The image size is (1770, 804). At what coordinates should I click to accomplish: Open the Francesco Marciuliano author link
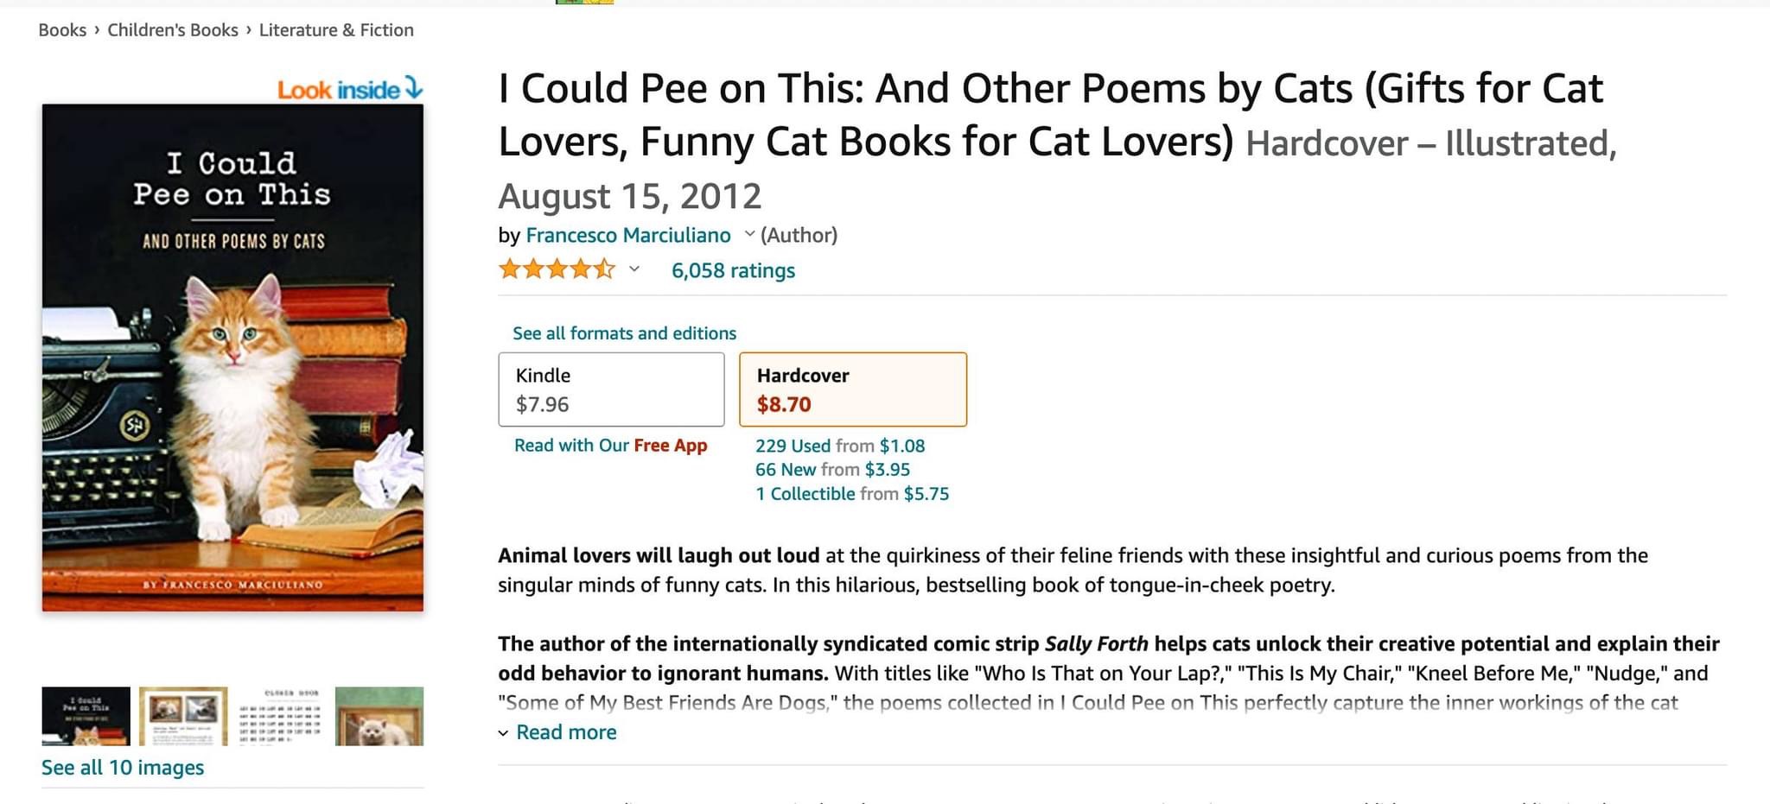point(628,235)
